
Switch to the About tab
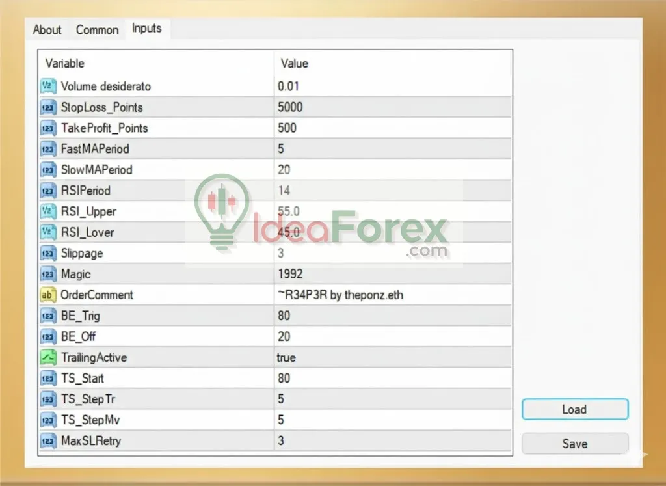(47, 30)
